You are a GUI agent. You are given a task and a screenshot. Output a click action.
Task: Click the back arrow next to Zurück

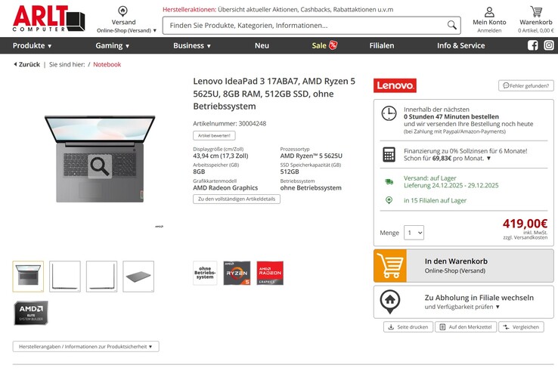[15, 64]
